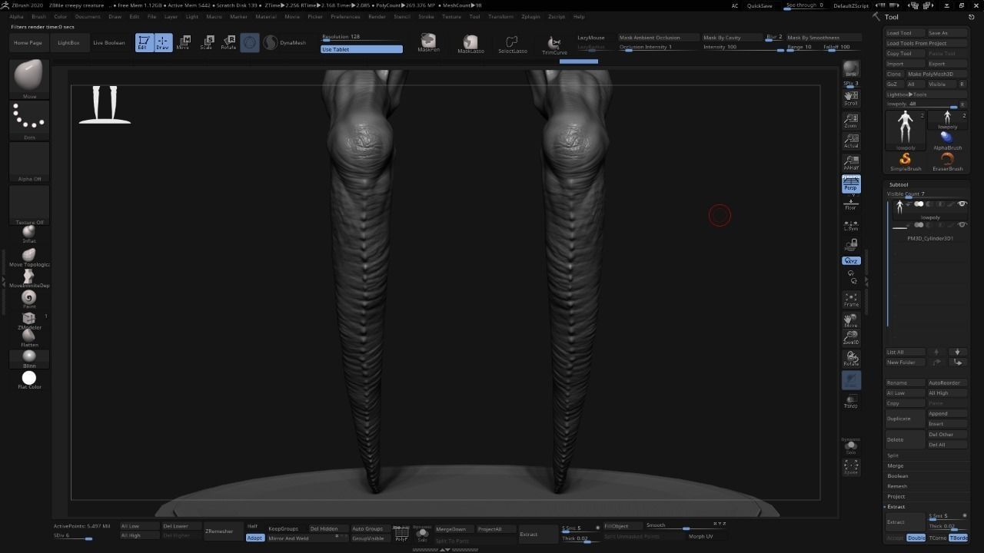Select the ZModeler brush
Screen dimensions: 984x553
click(29, 320)
